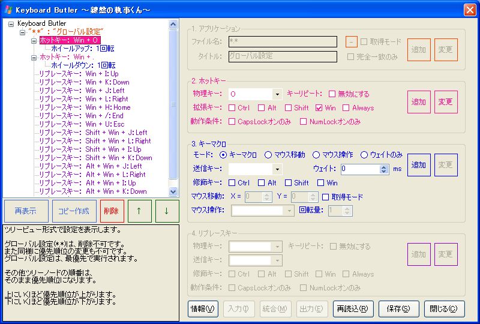The image size is (480, 324).
Task: Click tree scrollbar up arrow
Action: point(173,24)
